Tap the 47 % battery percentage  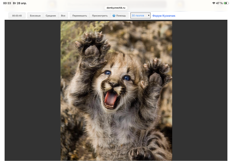pyautogui.click(x=219, y=3)
